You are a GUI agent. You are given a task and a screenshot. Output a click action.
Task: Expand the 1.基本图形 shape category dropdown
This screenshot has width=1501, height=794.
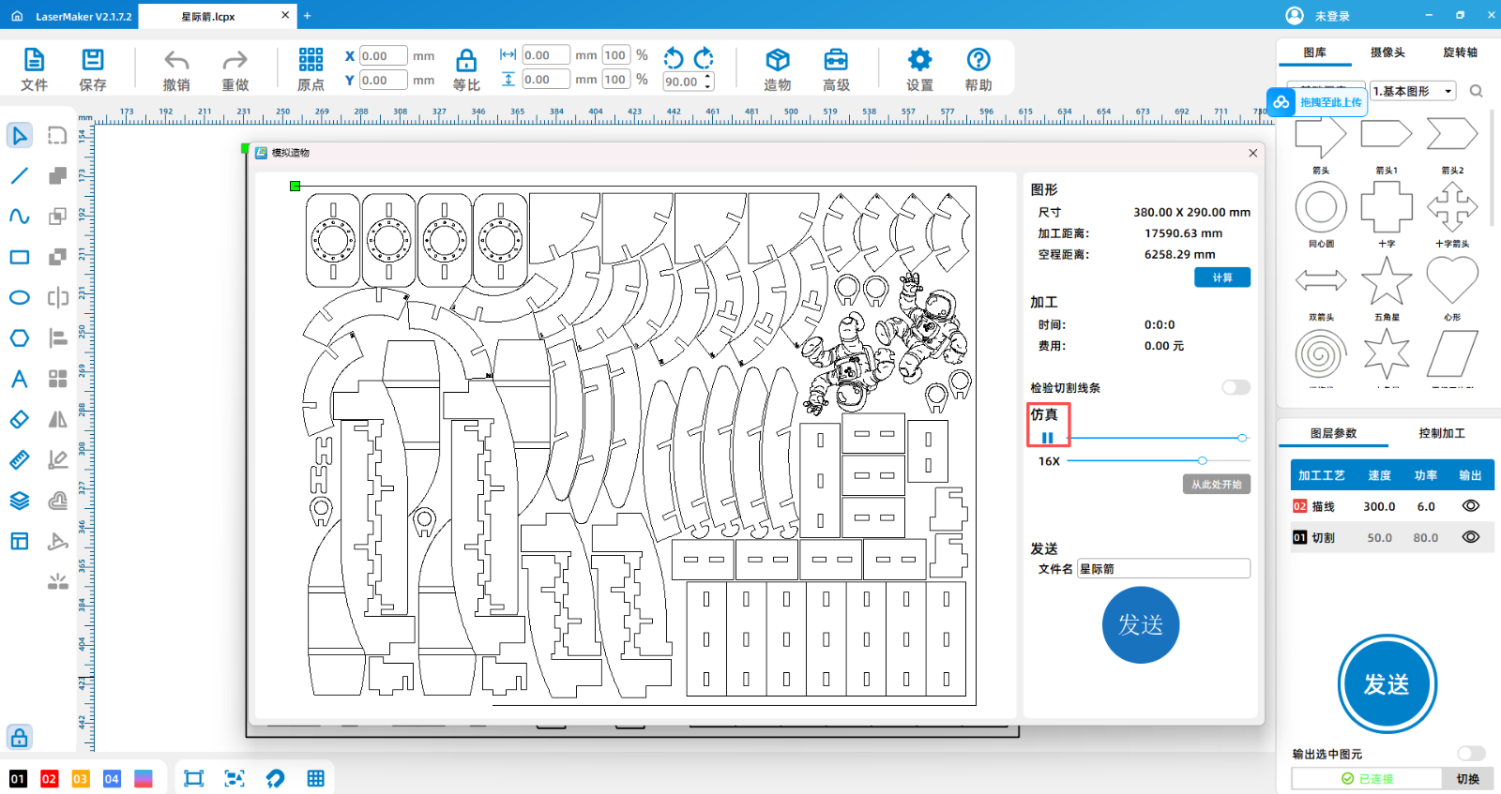point(1448,91)
